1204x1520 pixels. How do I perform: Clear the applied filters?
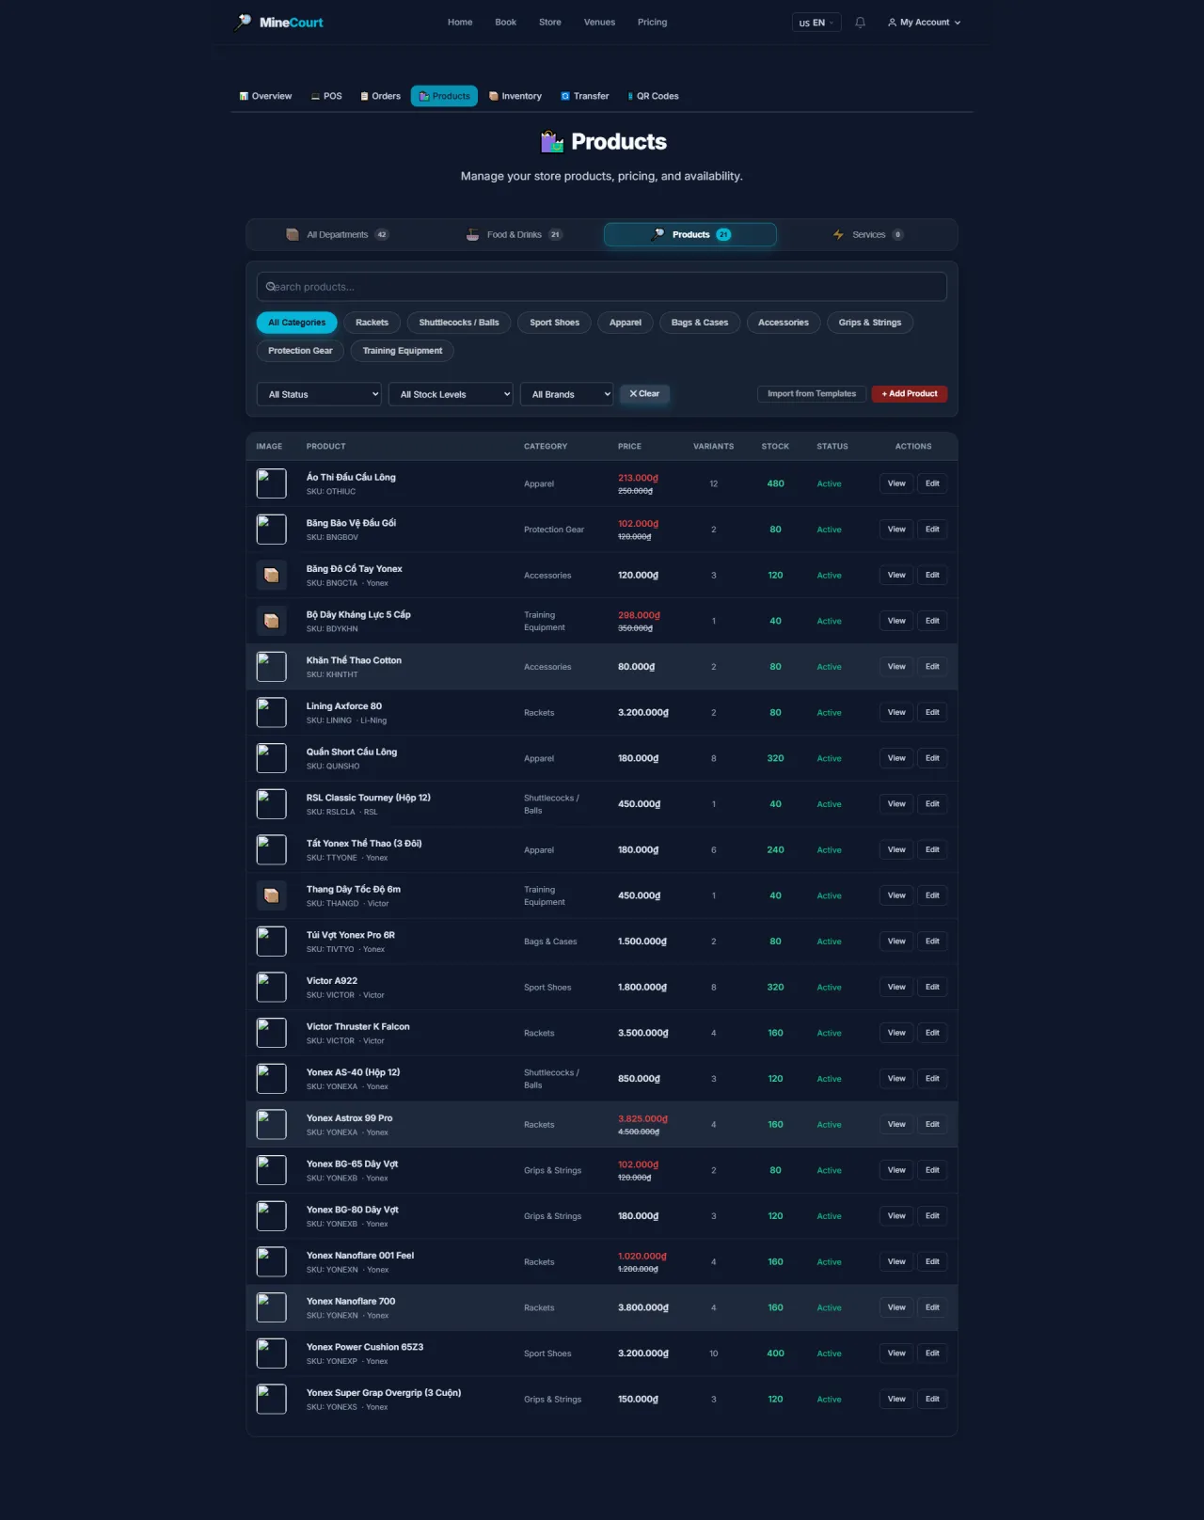pyautogui.click(x=644, y=394)
